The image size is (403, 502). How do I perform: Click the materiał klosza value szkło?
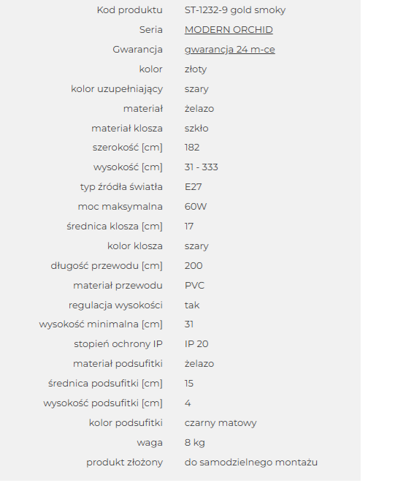[x=196, y=129]
